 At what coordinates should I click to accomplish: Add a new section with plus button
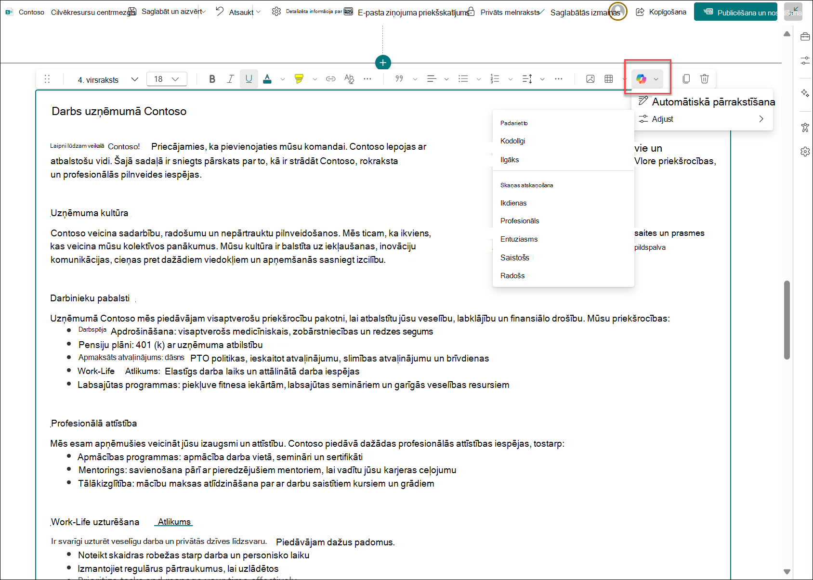383,63
